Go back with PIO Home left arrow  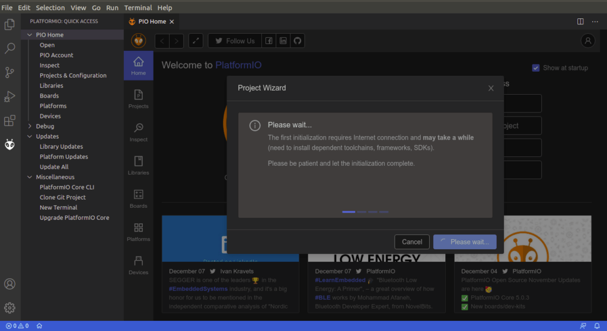(x=162, y=41)
